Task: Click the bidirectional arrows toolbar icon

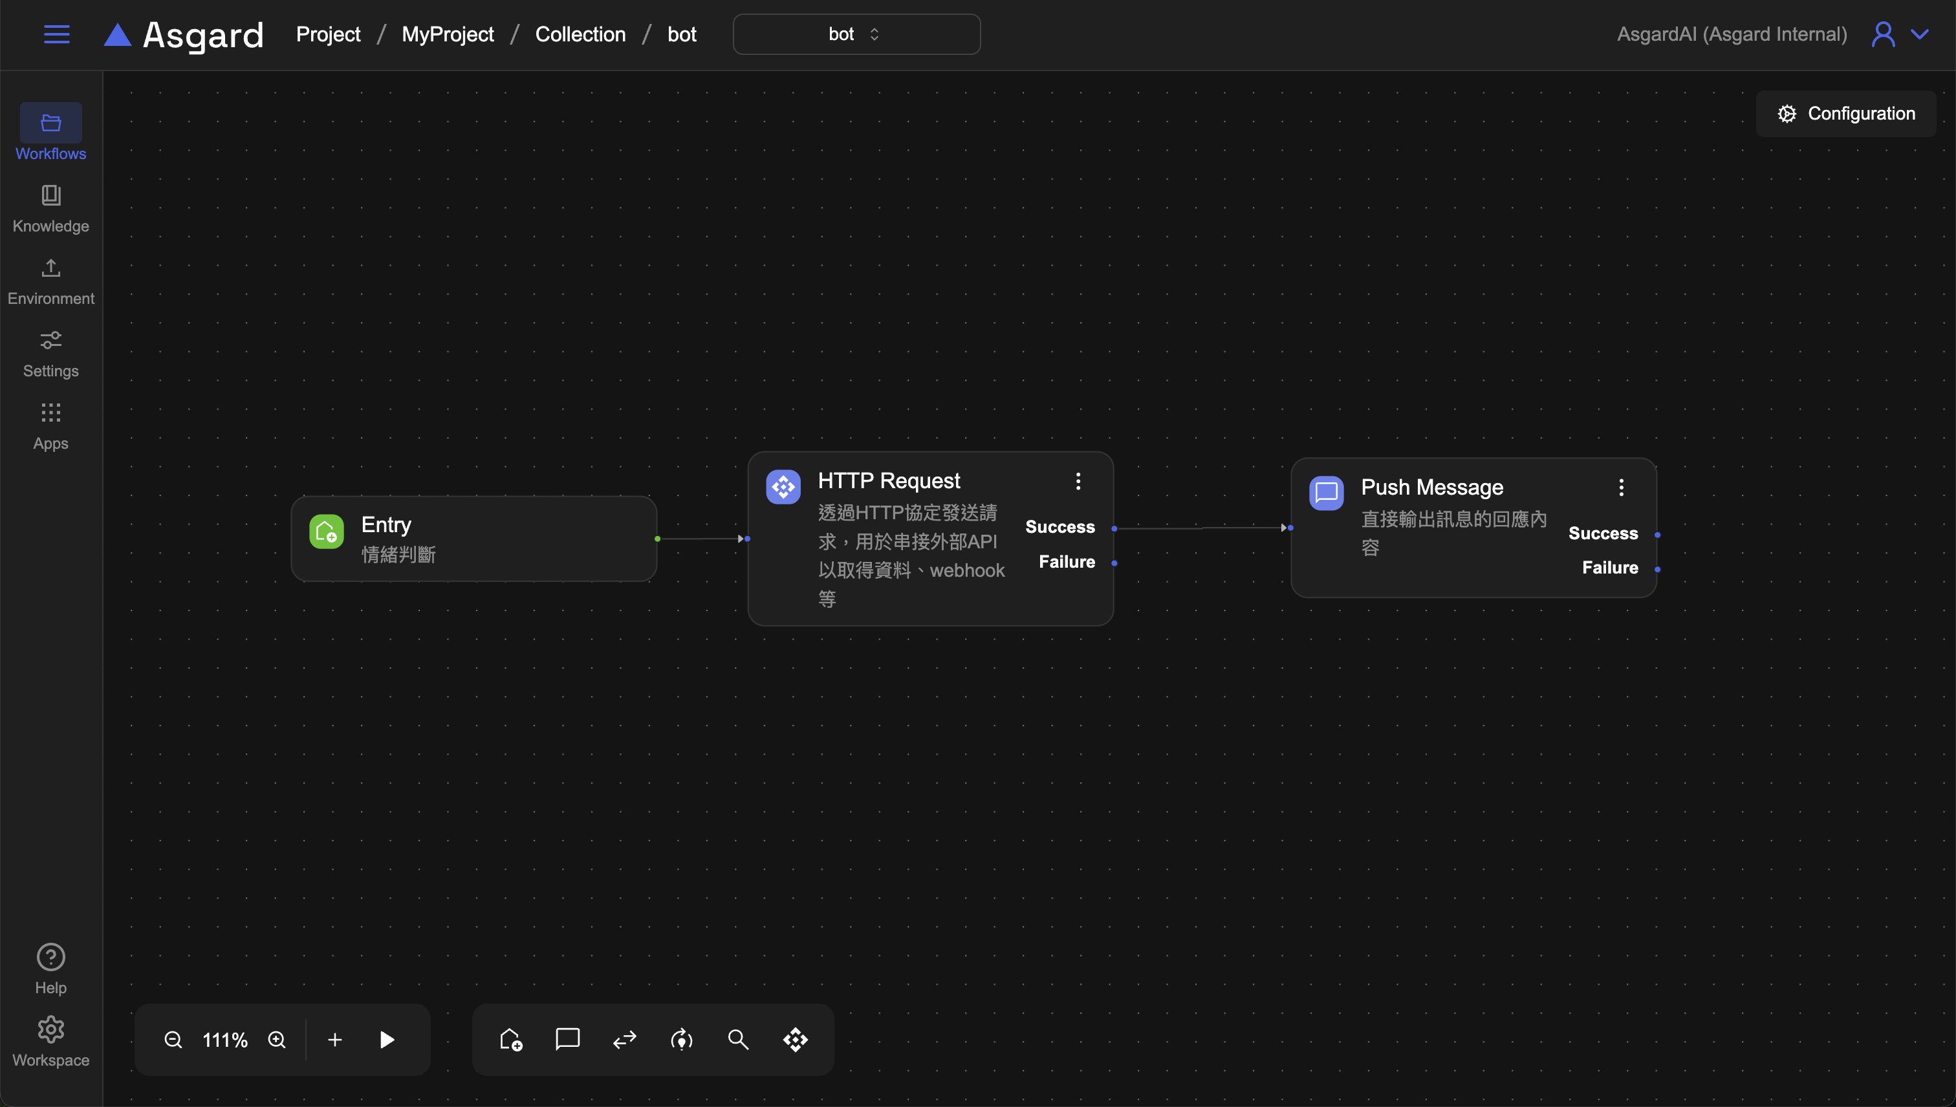Action: 624,1039
